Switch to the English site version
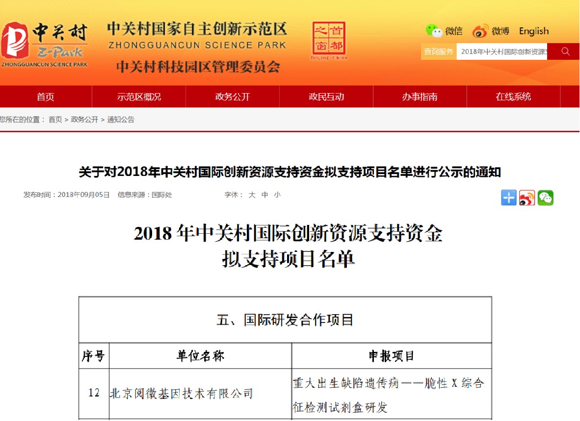This screenshot has width=580, height=421. [x=534, y=31]
